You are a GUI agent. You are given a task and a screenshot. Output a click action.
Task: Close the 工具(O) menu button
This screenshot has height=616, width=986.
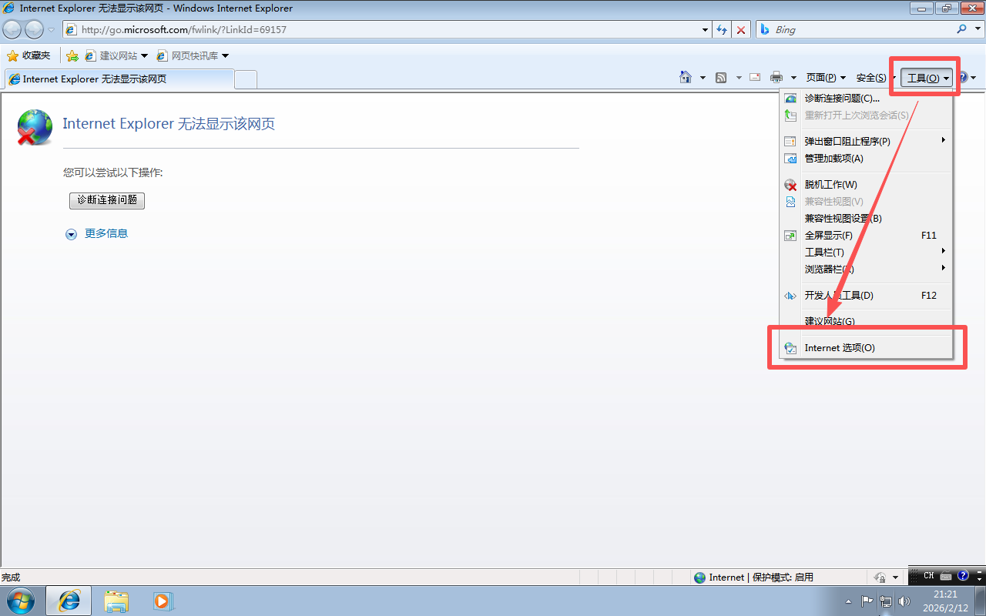pos(927,78)
